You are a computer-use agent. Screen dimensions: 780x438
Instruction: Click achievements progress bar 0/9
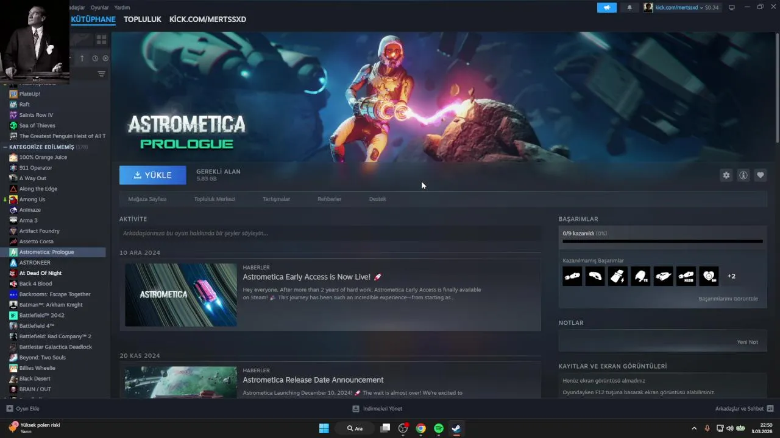[662, 242]
